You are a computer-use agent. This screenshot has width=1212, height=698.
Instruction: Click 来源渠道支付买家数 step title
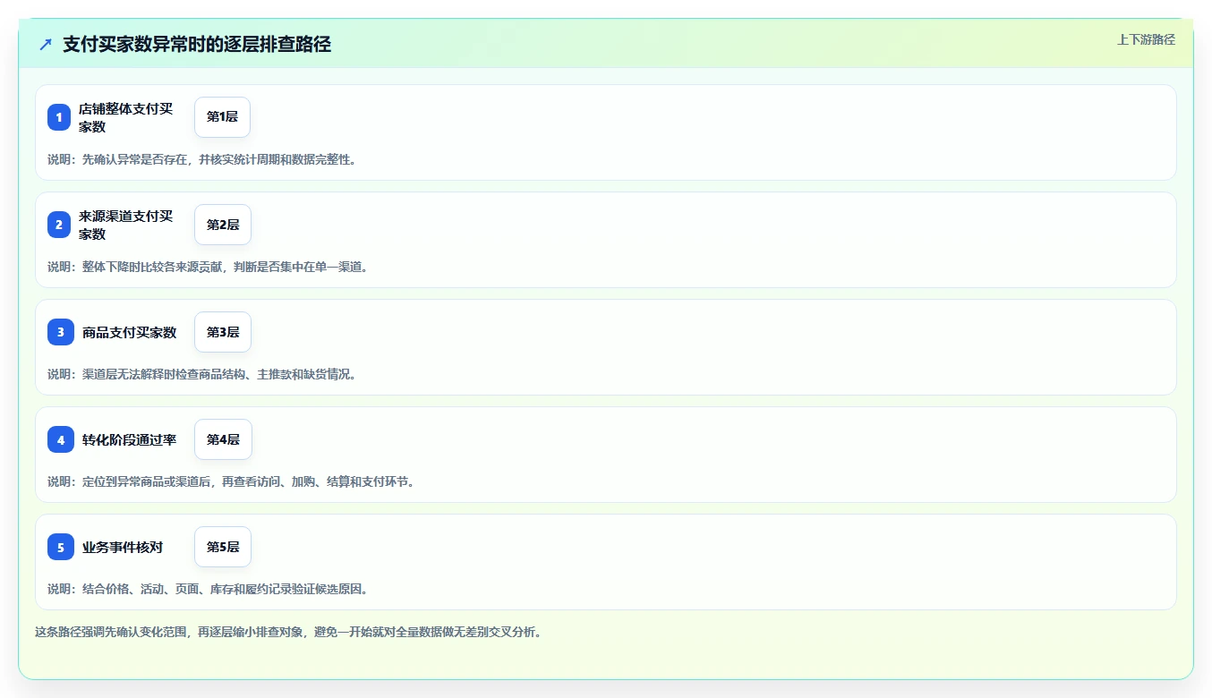point(125,225)
